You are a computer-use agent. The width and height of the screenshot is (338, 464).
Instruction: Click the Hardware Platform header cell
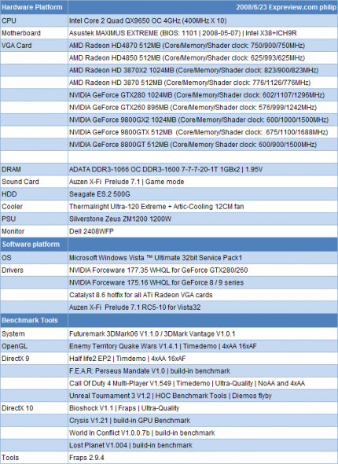(x=34, y=7)
